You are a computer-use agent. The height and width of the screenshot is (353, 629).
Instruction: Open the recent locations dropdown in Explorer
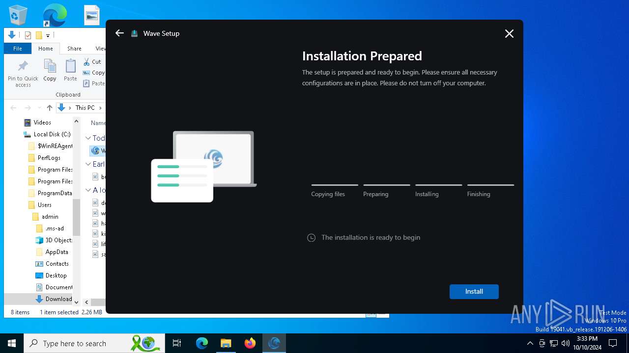tap(39, 108)
